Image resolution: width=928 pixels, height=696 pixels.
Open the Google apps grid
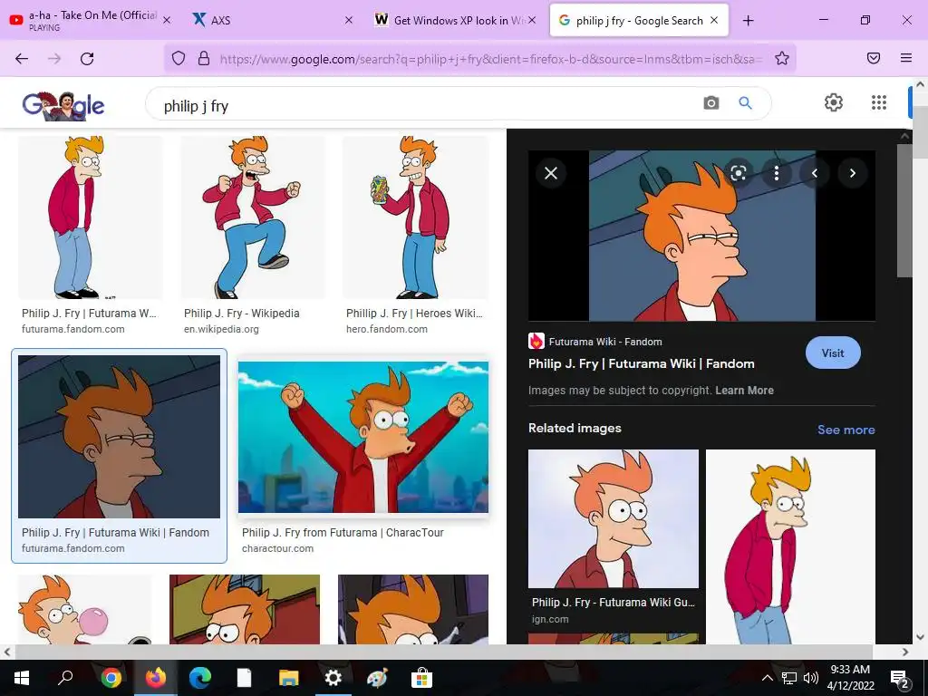[879, 102]
